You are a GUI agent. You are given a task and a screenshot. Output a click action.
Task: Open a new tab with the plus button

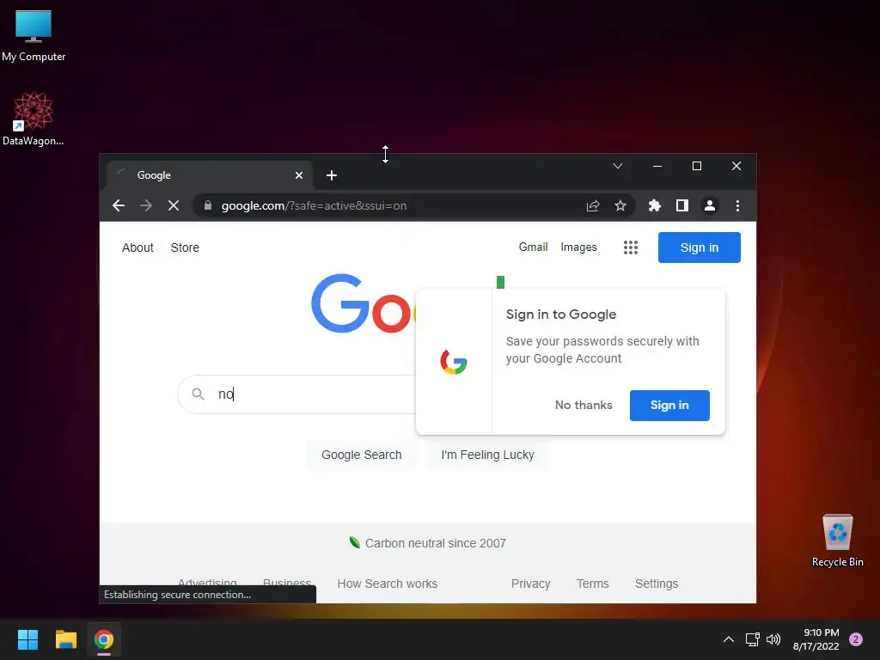[x=332, y=175]
